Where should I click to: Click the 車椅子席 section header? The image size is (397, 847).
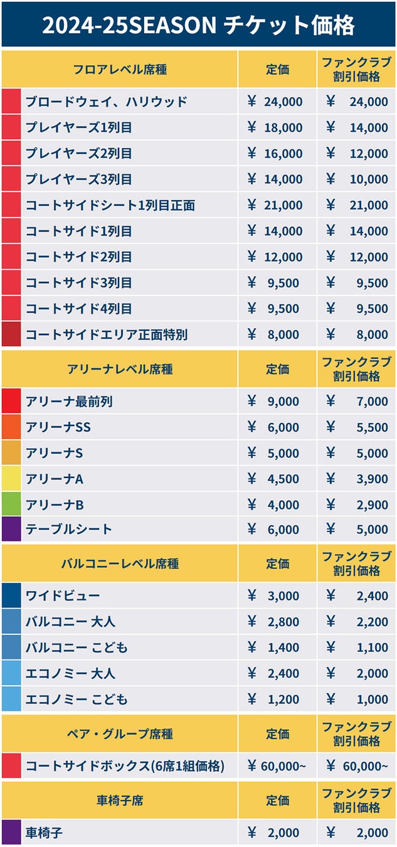pyautogui.click(x=120, y=800)
